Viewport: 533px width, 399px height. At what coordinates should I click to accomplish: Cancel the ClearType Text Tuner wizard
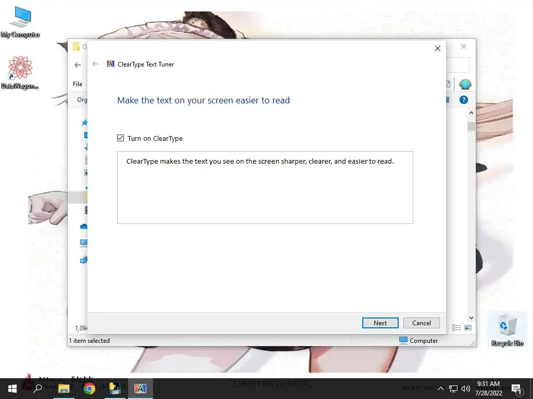(x=422, y=323)
